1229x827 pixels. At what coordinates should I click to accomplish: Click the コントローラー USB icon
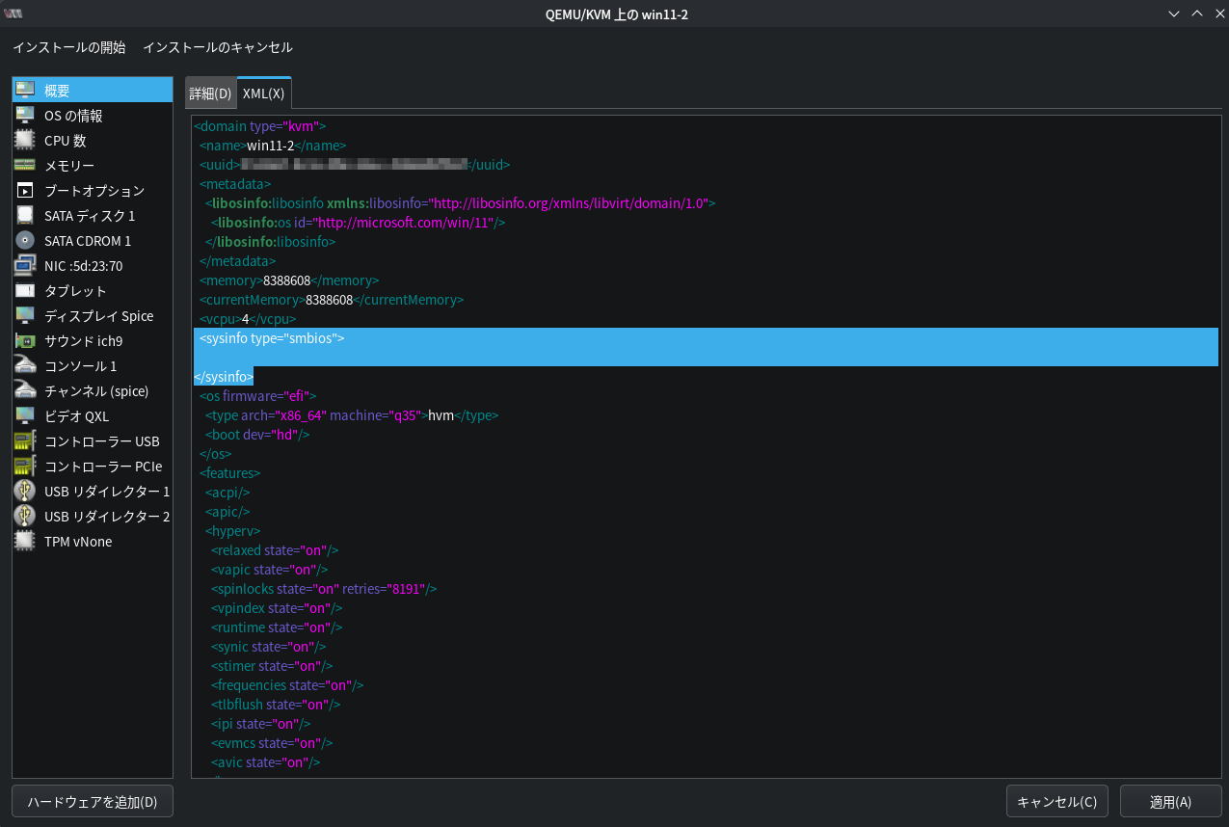point(25,441)
